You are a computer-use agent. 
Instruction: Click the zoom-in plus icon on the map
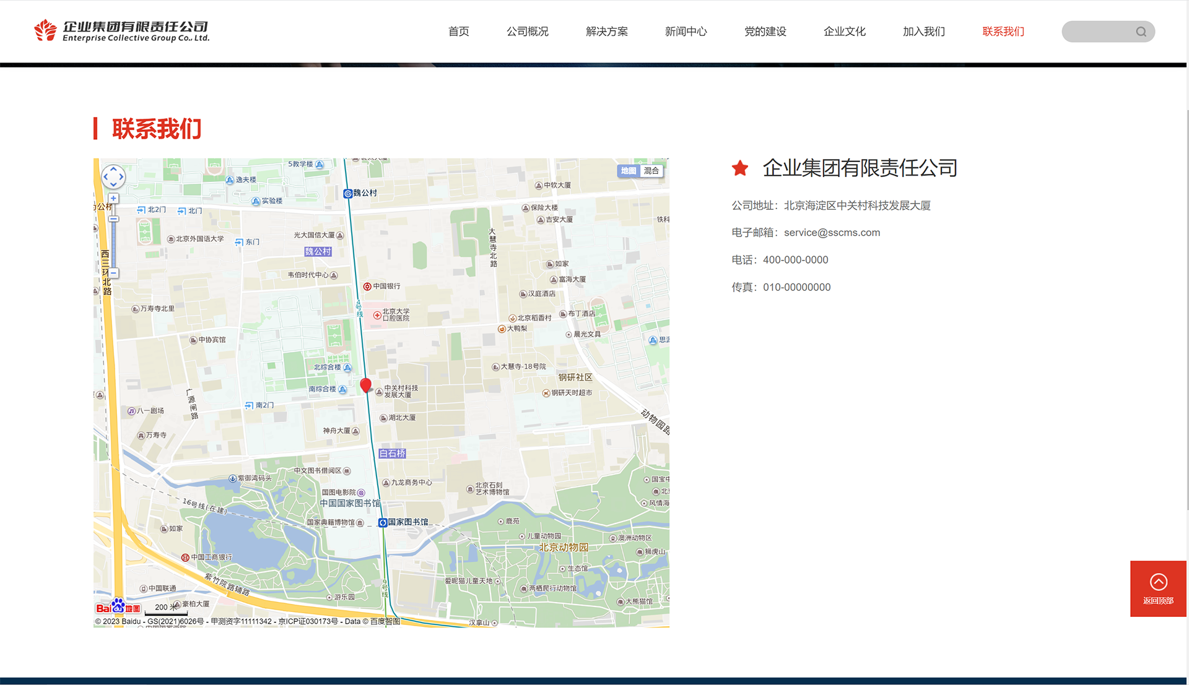(x=113, y=198)
